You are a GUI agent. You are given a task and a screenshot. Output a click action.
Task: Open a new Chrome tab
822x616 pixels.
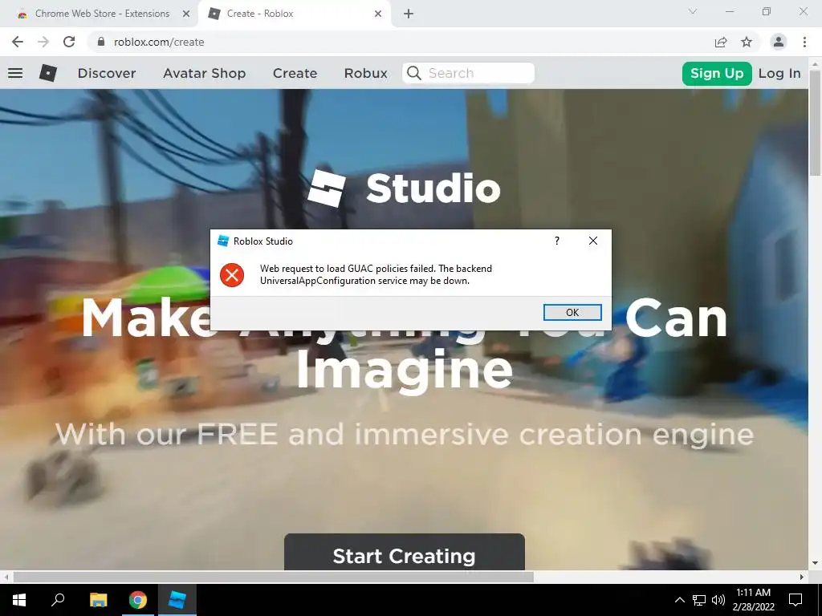pyautogui.click(x=409, y=14)
